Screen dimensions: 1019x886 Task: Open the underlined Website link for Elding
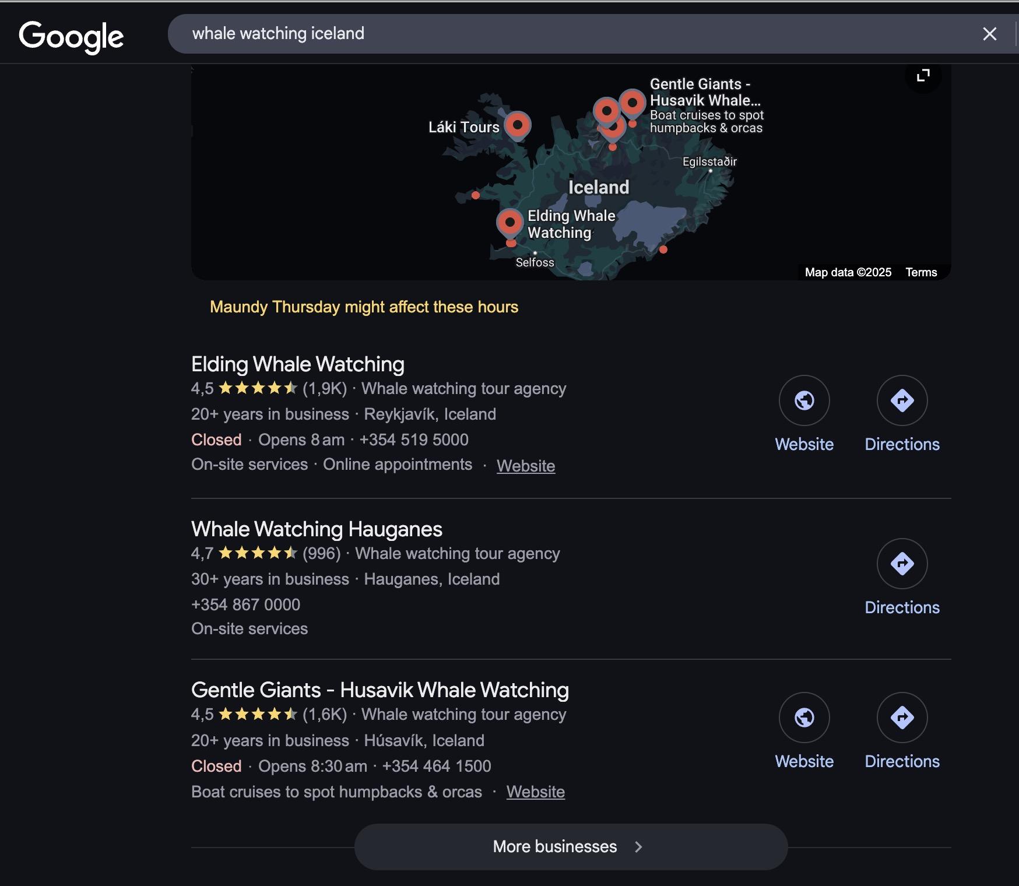(x=526, y=466)
